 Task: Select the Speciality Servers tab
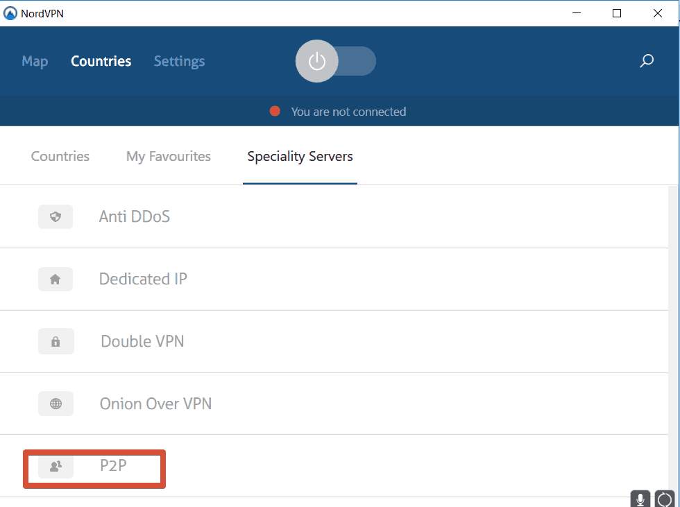[x=300, y=156]
